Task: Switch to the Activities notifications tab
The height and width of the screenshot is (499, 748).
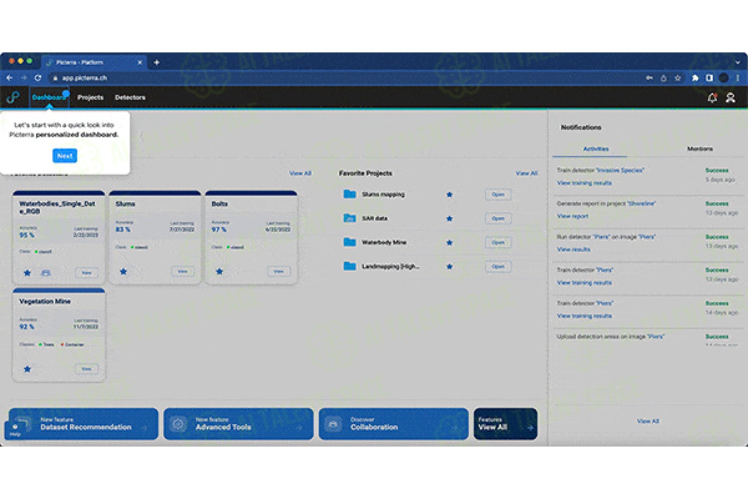Action: (x=596, y=149)
